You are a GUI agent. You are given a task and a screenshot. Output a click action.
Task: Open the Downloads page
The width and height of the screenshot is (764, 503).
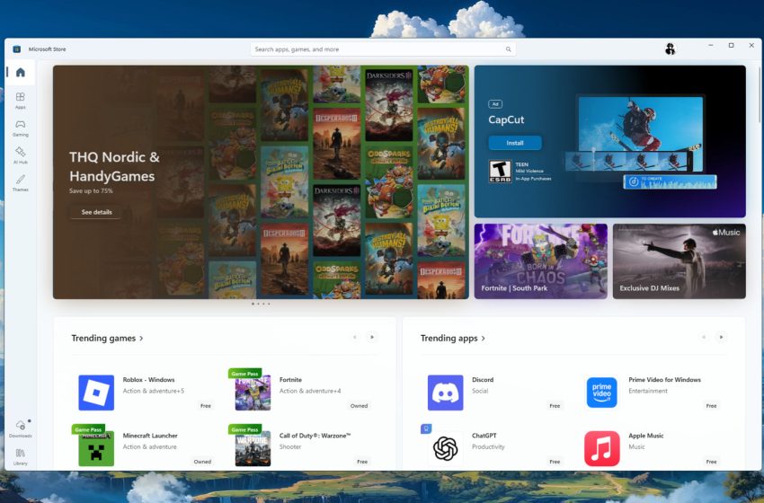coord(20,429)
